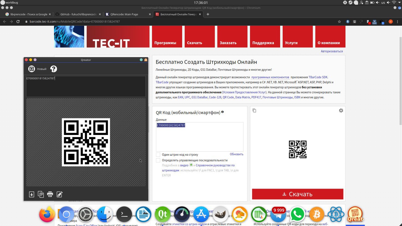Screen dimensions: 402x226
Task: Open the Bitcoin app in the dock
Action: (317, 214)
